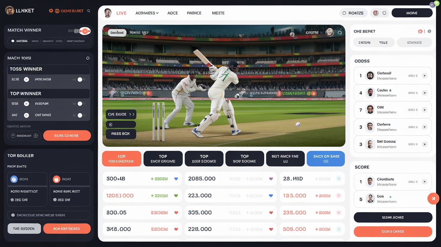Toggle the switch in the Toss Winner row
The image size is (441, 247).
(x=80, y=80)
